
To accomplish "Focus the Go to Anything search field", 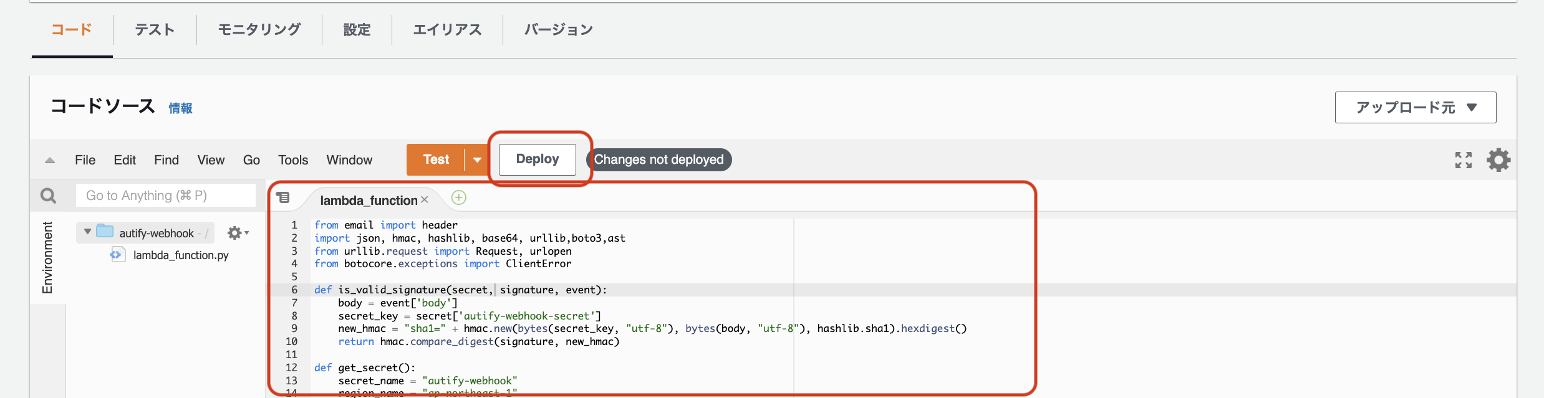I will 166,196.
